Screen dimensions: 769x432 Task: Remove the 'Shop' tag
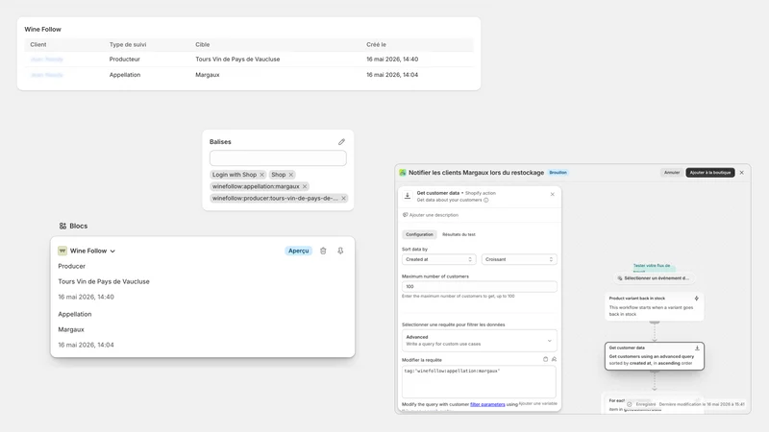point(291,175)
